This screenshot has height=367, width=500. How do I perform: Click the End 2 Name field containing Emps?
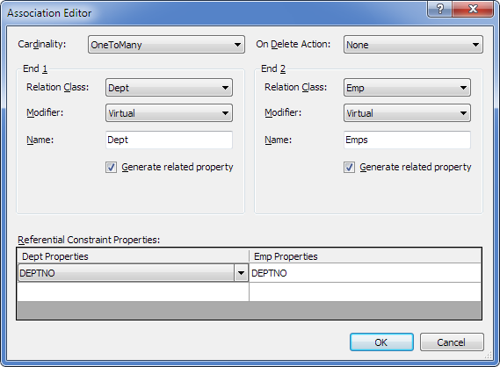407,140
